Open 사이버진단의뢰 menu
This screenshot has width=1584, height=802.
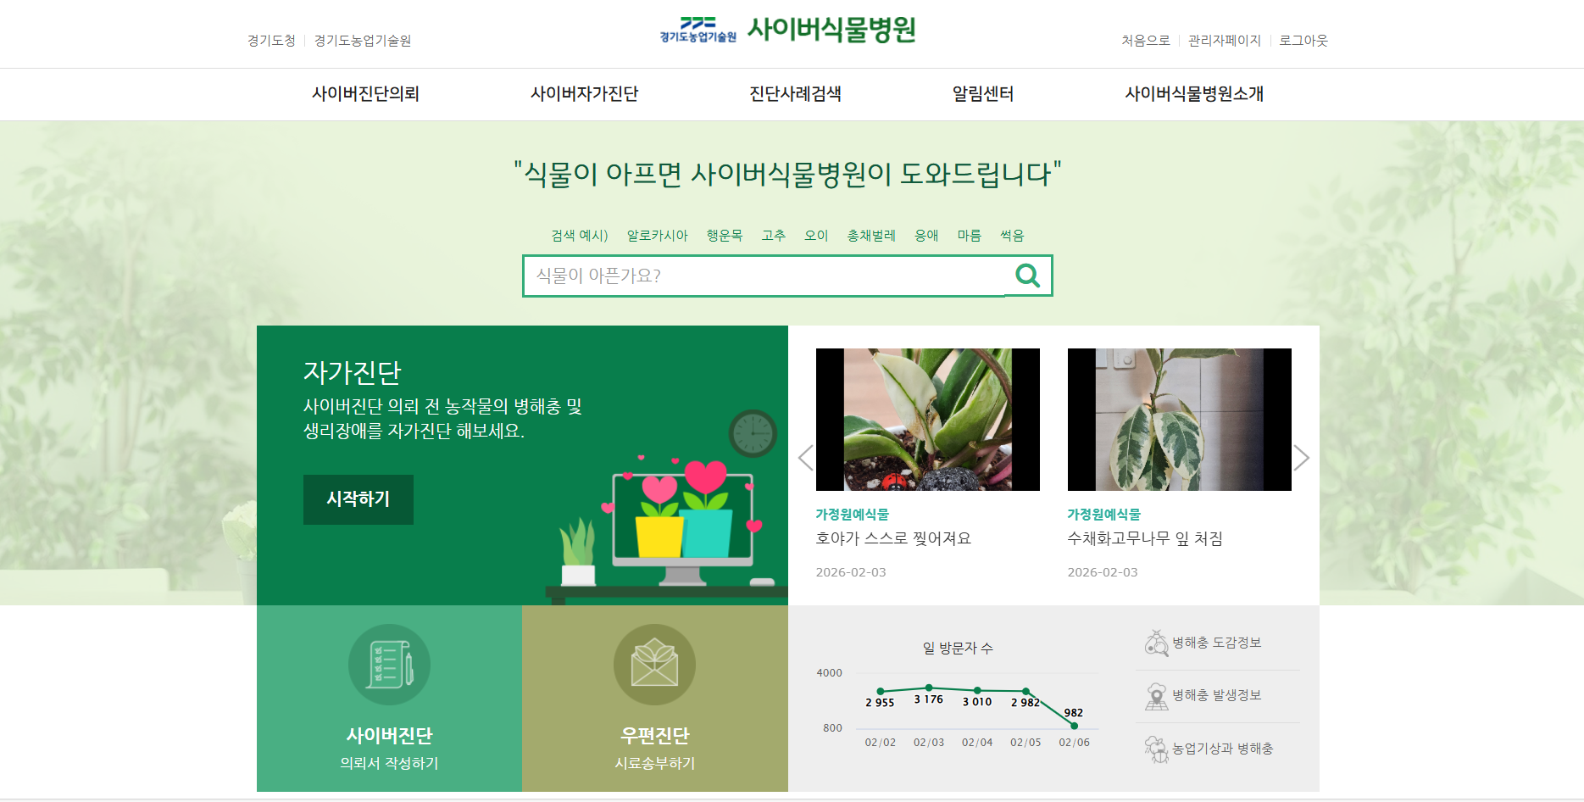365,93
